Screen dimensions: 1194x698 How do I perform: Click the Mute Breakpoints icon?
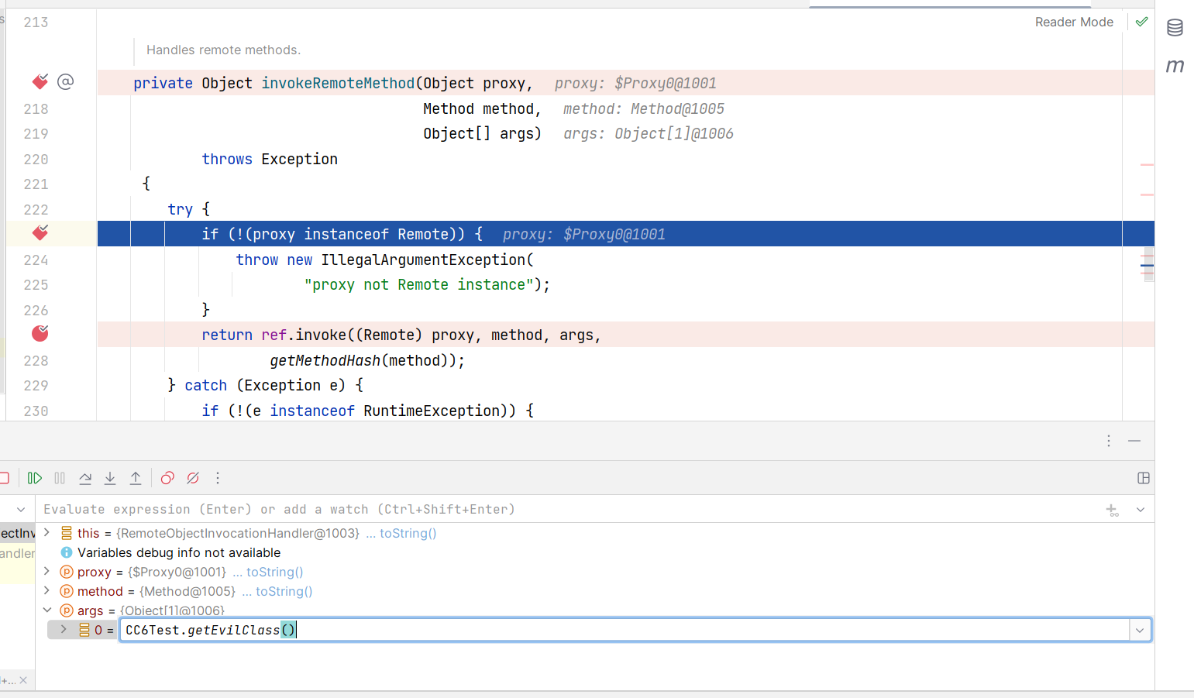pyautogui.click(x=193, y=479)
